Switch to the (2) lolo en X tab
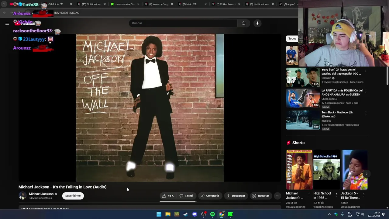 coord(158,4)
